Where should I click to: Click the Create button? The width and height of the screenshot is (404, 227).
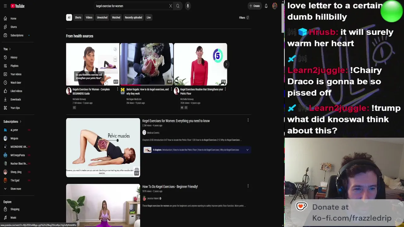point(254,6)
